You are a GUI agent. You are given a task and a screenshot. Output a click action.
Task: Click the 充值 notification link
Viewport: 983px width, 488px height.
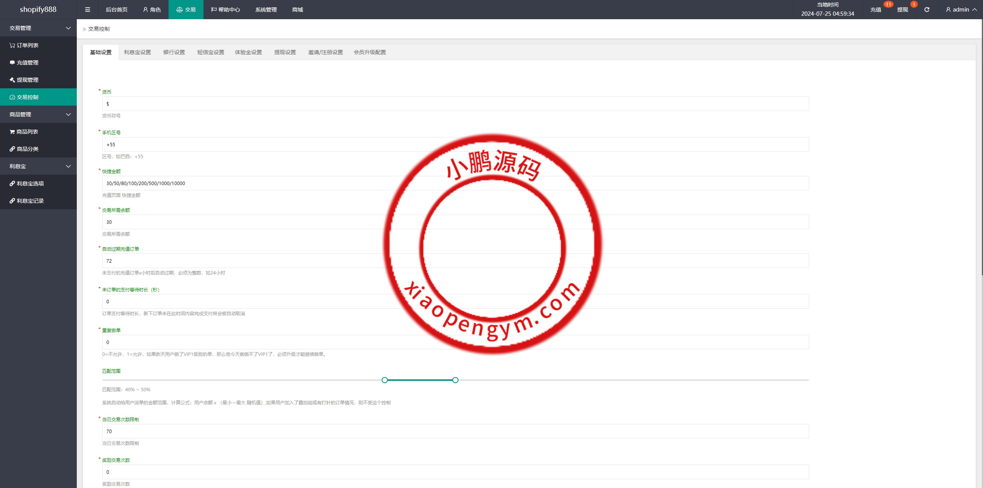tap(875, 10)
